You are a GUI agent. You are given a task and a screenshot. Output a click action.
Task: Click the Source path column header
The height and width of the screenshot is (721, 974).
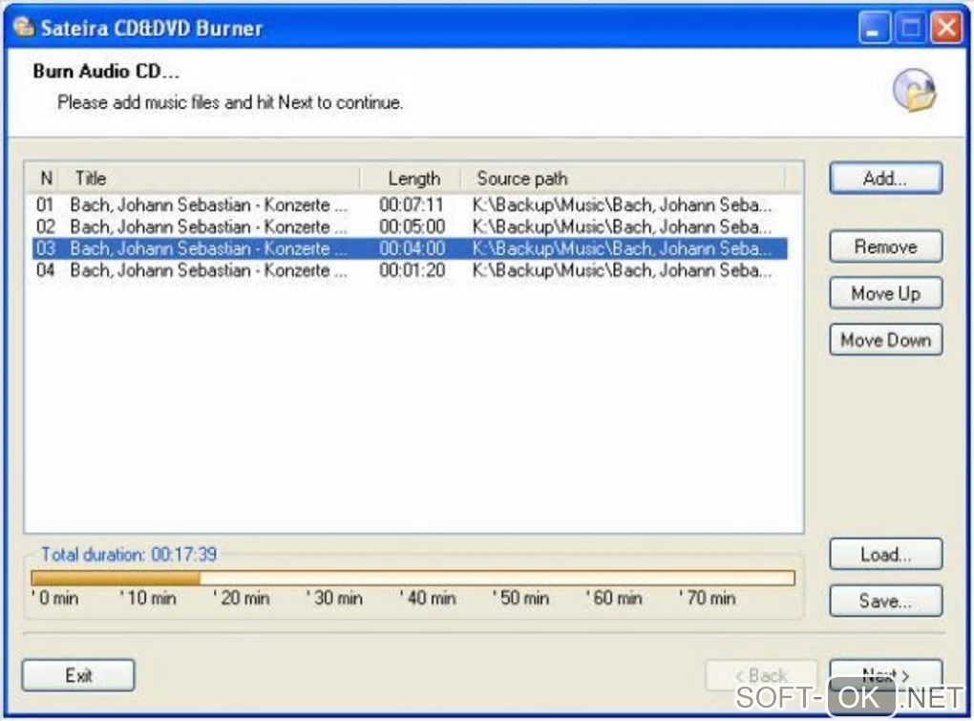click(x=624, y=179)
